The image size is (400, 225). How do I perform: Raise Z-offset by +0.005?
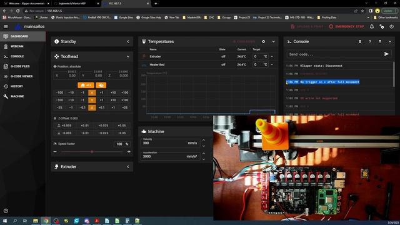64,126
